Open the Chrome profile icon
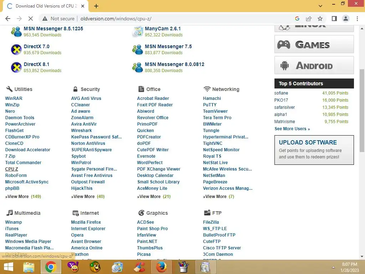Image resolution: width=365 pixels, height=274 pixels. (346, 19)
